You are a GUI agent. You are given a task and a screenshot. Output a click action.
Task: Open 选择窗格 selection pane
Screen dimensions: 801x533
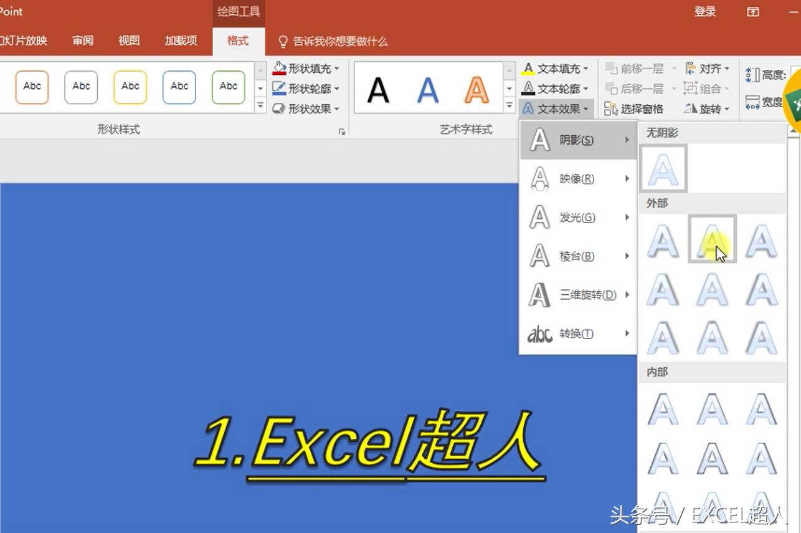[x=634, y=108]
